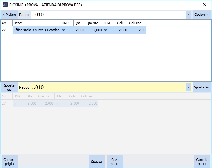Click the B2 application icon in title bar
Viewport: 212px width, 168px height.
5,5
